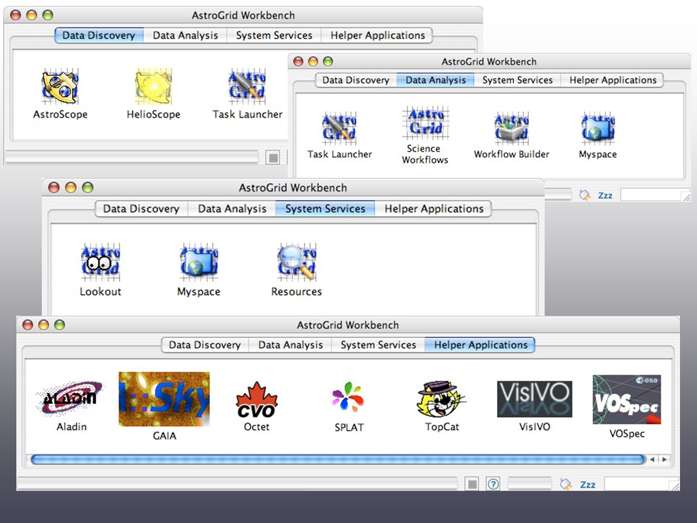Open Task Launcher in Data Analysis window
Image resolution: width=697 pixels, height=523 pixels.
(x=339, y=128)
